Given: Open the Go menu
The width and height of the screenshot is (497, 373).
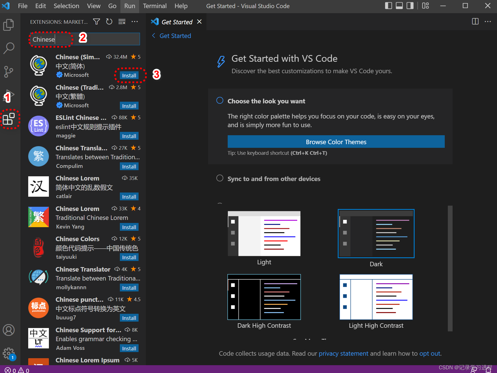Looking at the screenshot, I should [x=112, y=6].
